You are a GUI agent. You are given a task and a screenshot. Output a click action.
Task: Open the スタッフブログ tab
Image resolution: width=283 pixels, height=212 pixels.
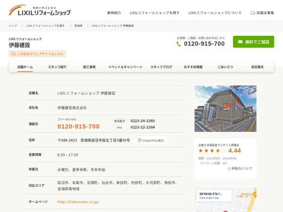coord(161,67)
